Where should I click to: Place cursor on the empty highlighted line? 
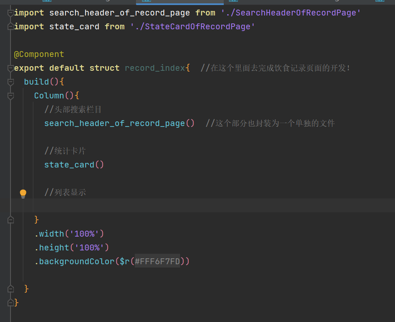201,206
